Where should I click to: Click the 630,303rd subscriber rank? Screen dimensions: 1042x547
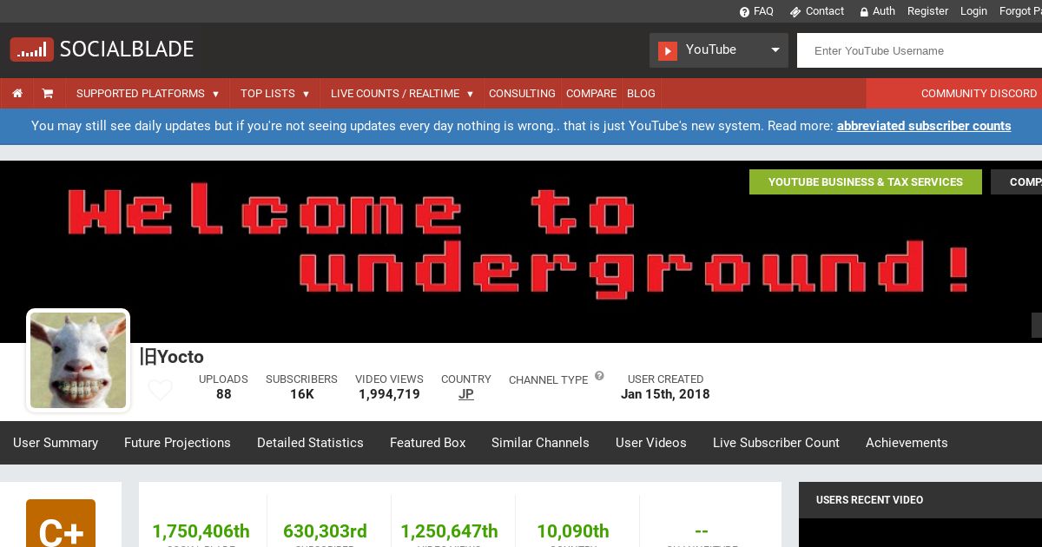(325, 531)
